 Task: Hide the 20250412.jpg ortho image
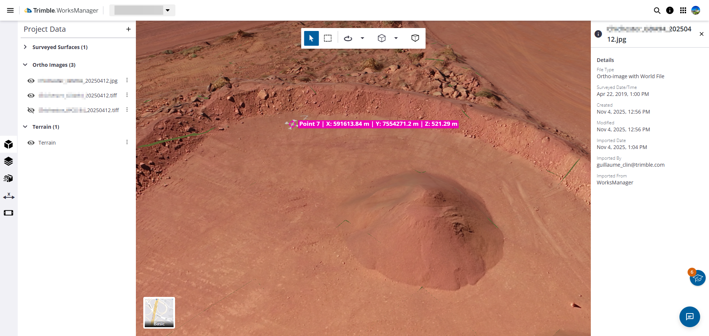(x=31, y=81)
